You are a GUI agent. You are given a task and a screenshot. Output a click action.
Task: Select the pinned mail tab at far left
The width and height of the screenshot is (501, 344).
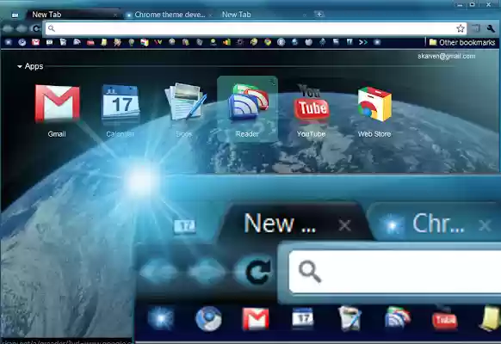pos(15,15)
